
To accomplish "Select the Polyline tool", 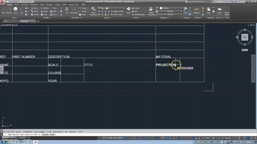I will point(9,10).
